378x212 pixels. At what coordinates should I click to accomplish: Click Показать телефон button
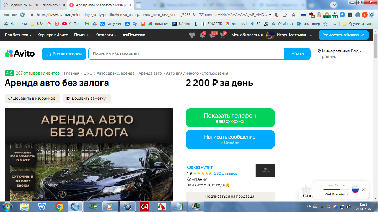(230, 118)
